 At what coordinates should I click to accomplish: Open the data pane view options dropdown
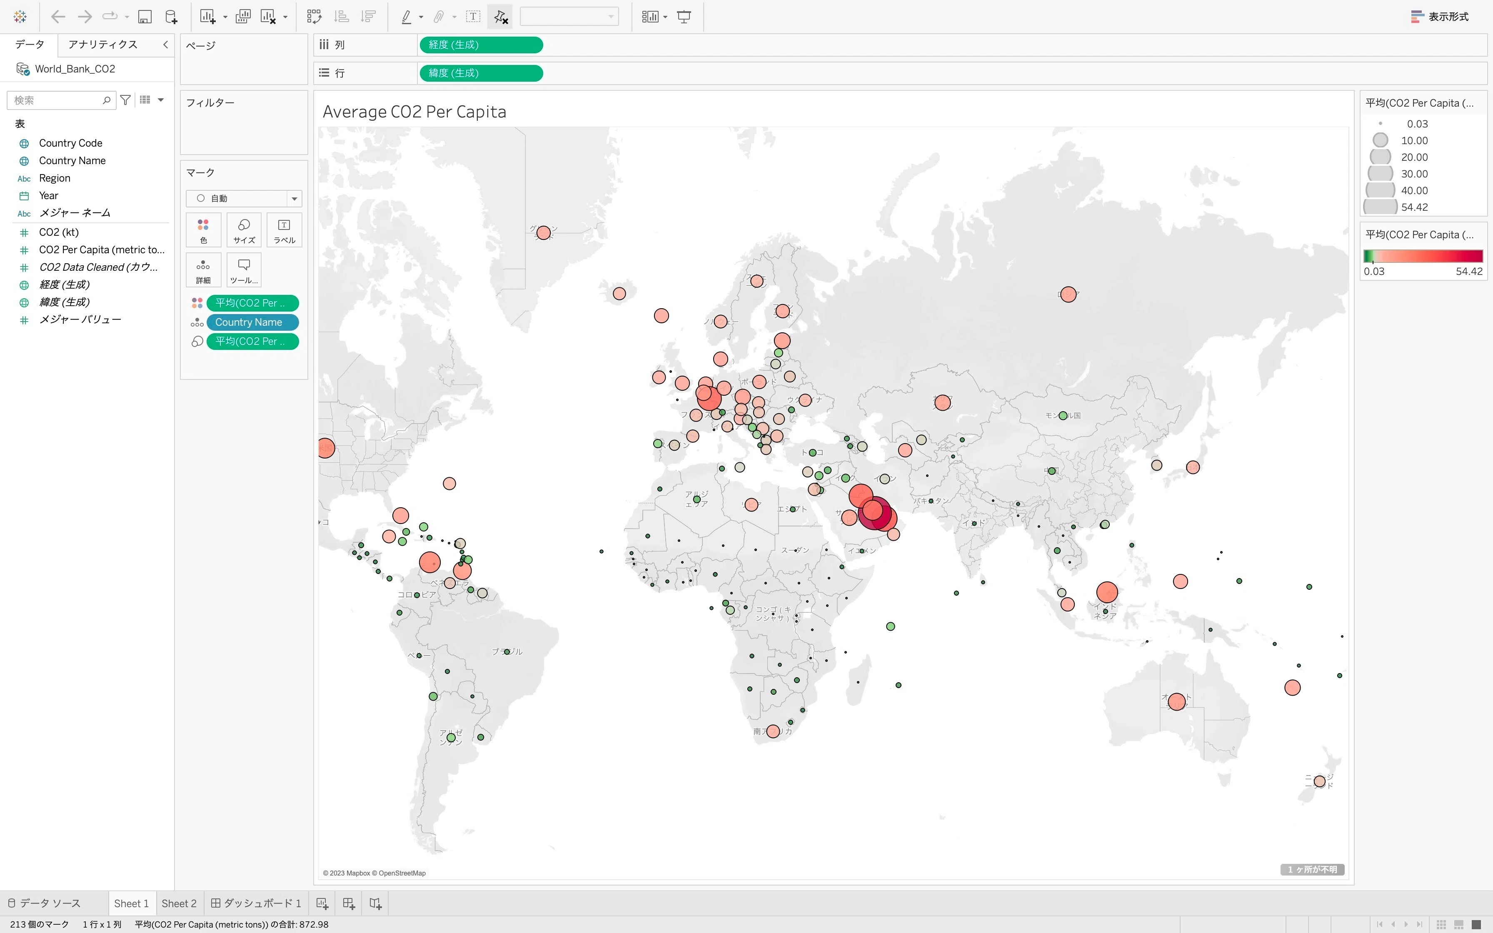[161, 100]
